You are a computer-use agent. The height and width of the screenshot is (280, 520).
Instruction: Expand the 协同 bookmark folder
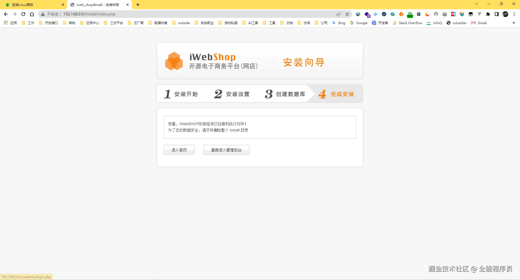(304, 23)
